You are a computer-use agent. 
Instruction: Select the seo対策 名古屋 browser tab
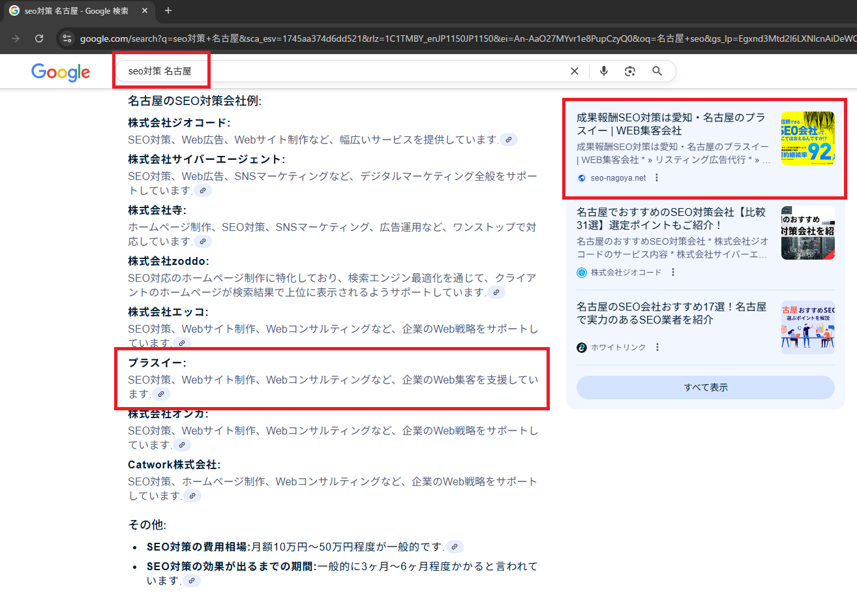pos(78,10)
